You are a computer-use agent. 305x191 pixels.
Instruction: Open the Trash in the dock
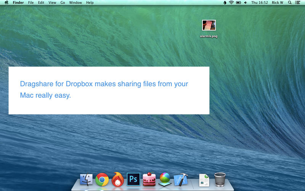[220, 179]
